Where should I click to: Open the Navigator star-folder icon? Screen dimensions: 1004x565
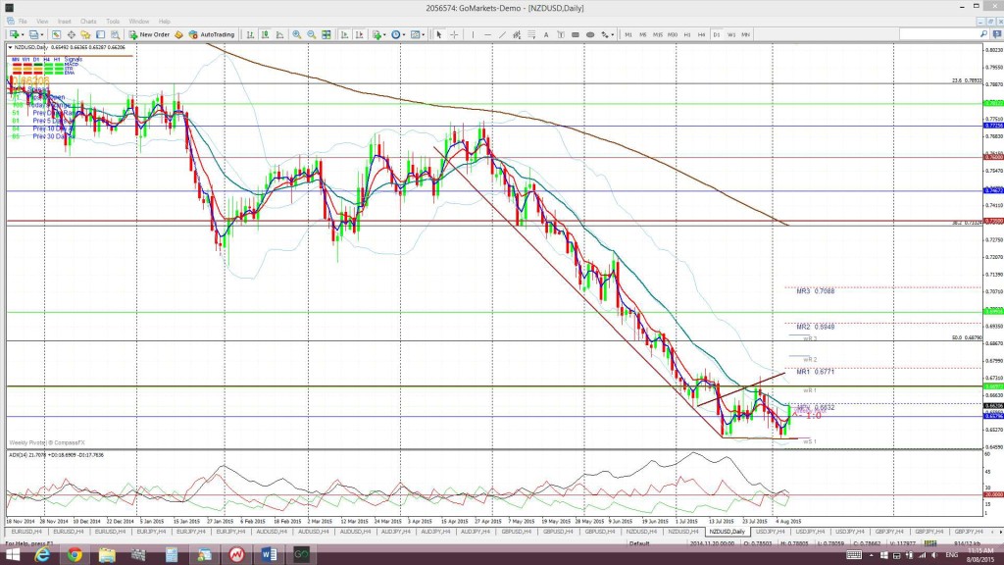click(x=85, y=34)
